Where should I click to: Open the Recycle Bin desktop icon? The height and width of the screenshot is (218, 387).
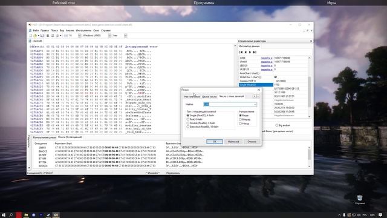pyautogui.click(x=360, y=199)
